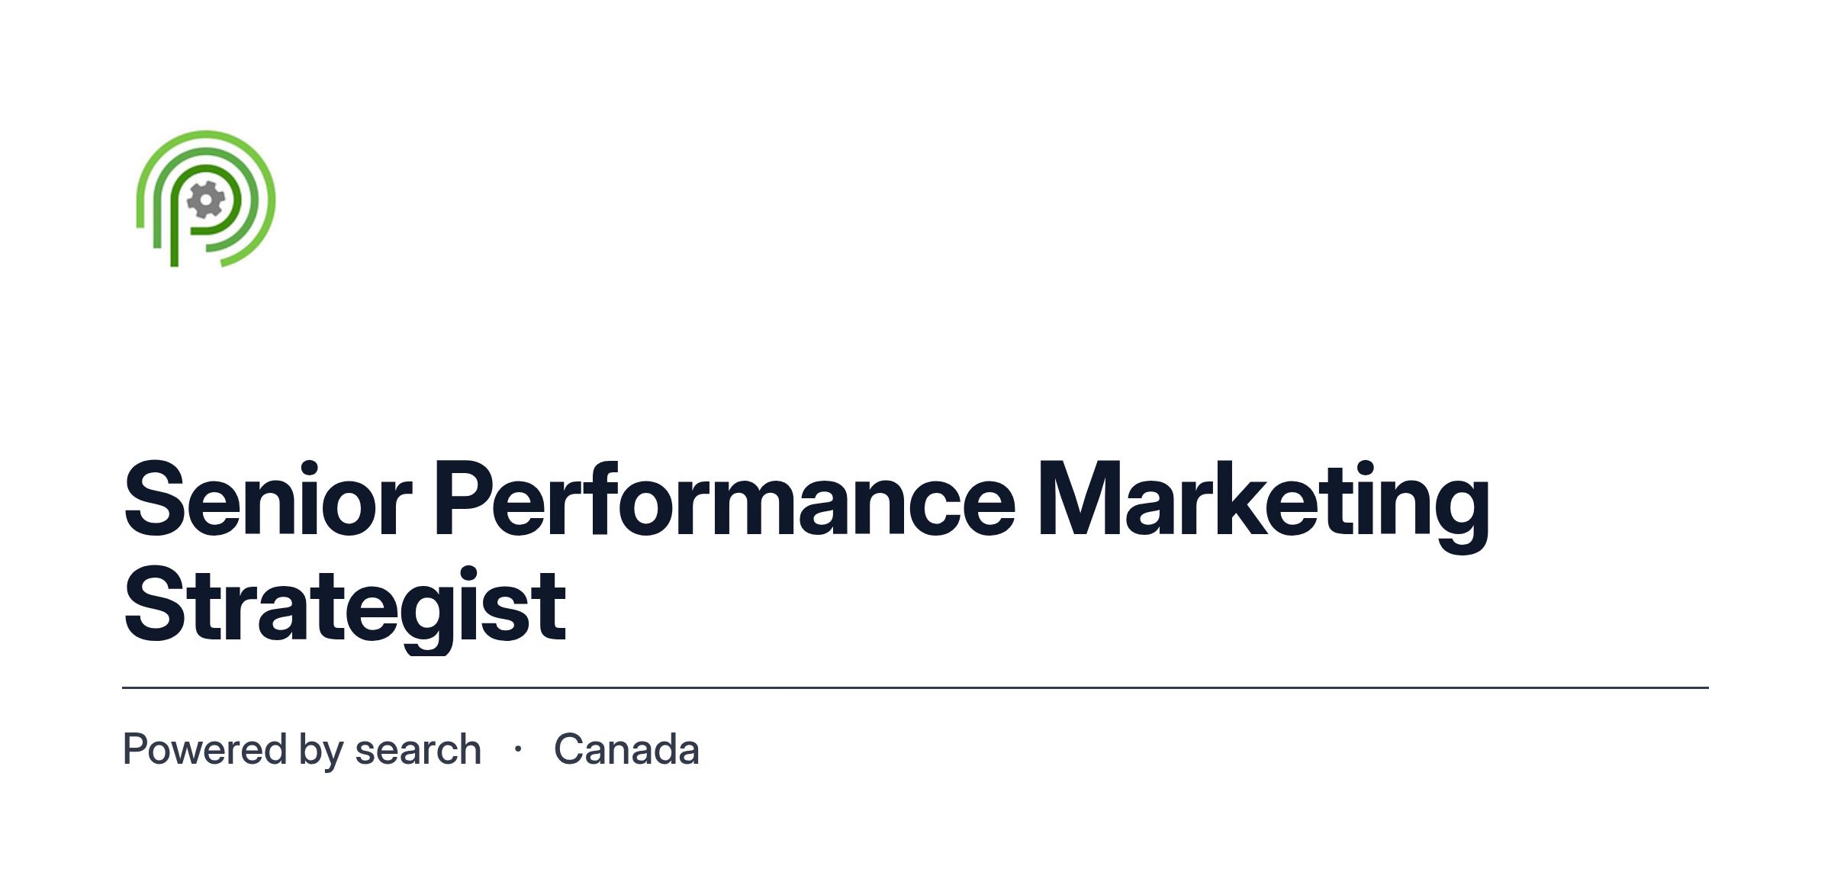
Task: Click the gray gear inside the logo
Action: [x=206, y=201]
